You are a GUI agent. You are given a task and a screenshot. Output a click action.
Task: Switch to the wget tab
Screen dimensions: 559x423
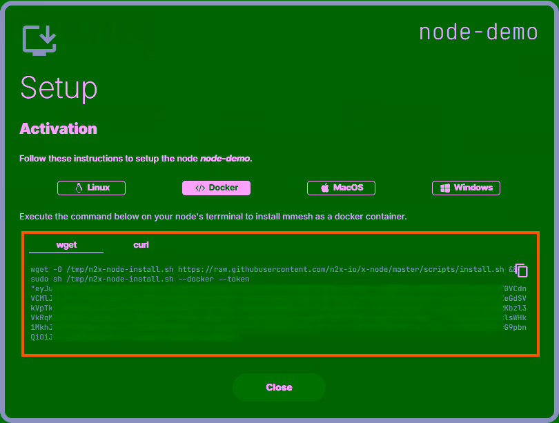coord(66,244)
